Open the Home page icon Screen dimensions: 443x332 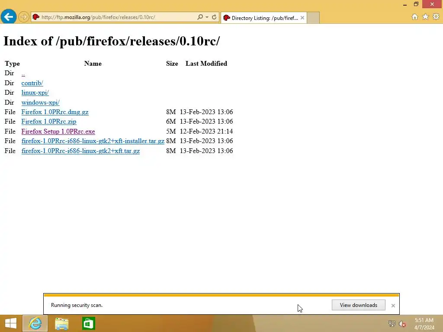pyautogui.click(x=415, y=17)
